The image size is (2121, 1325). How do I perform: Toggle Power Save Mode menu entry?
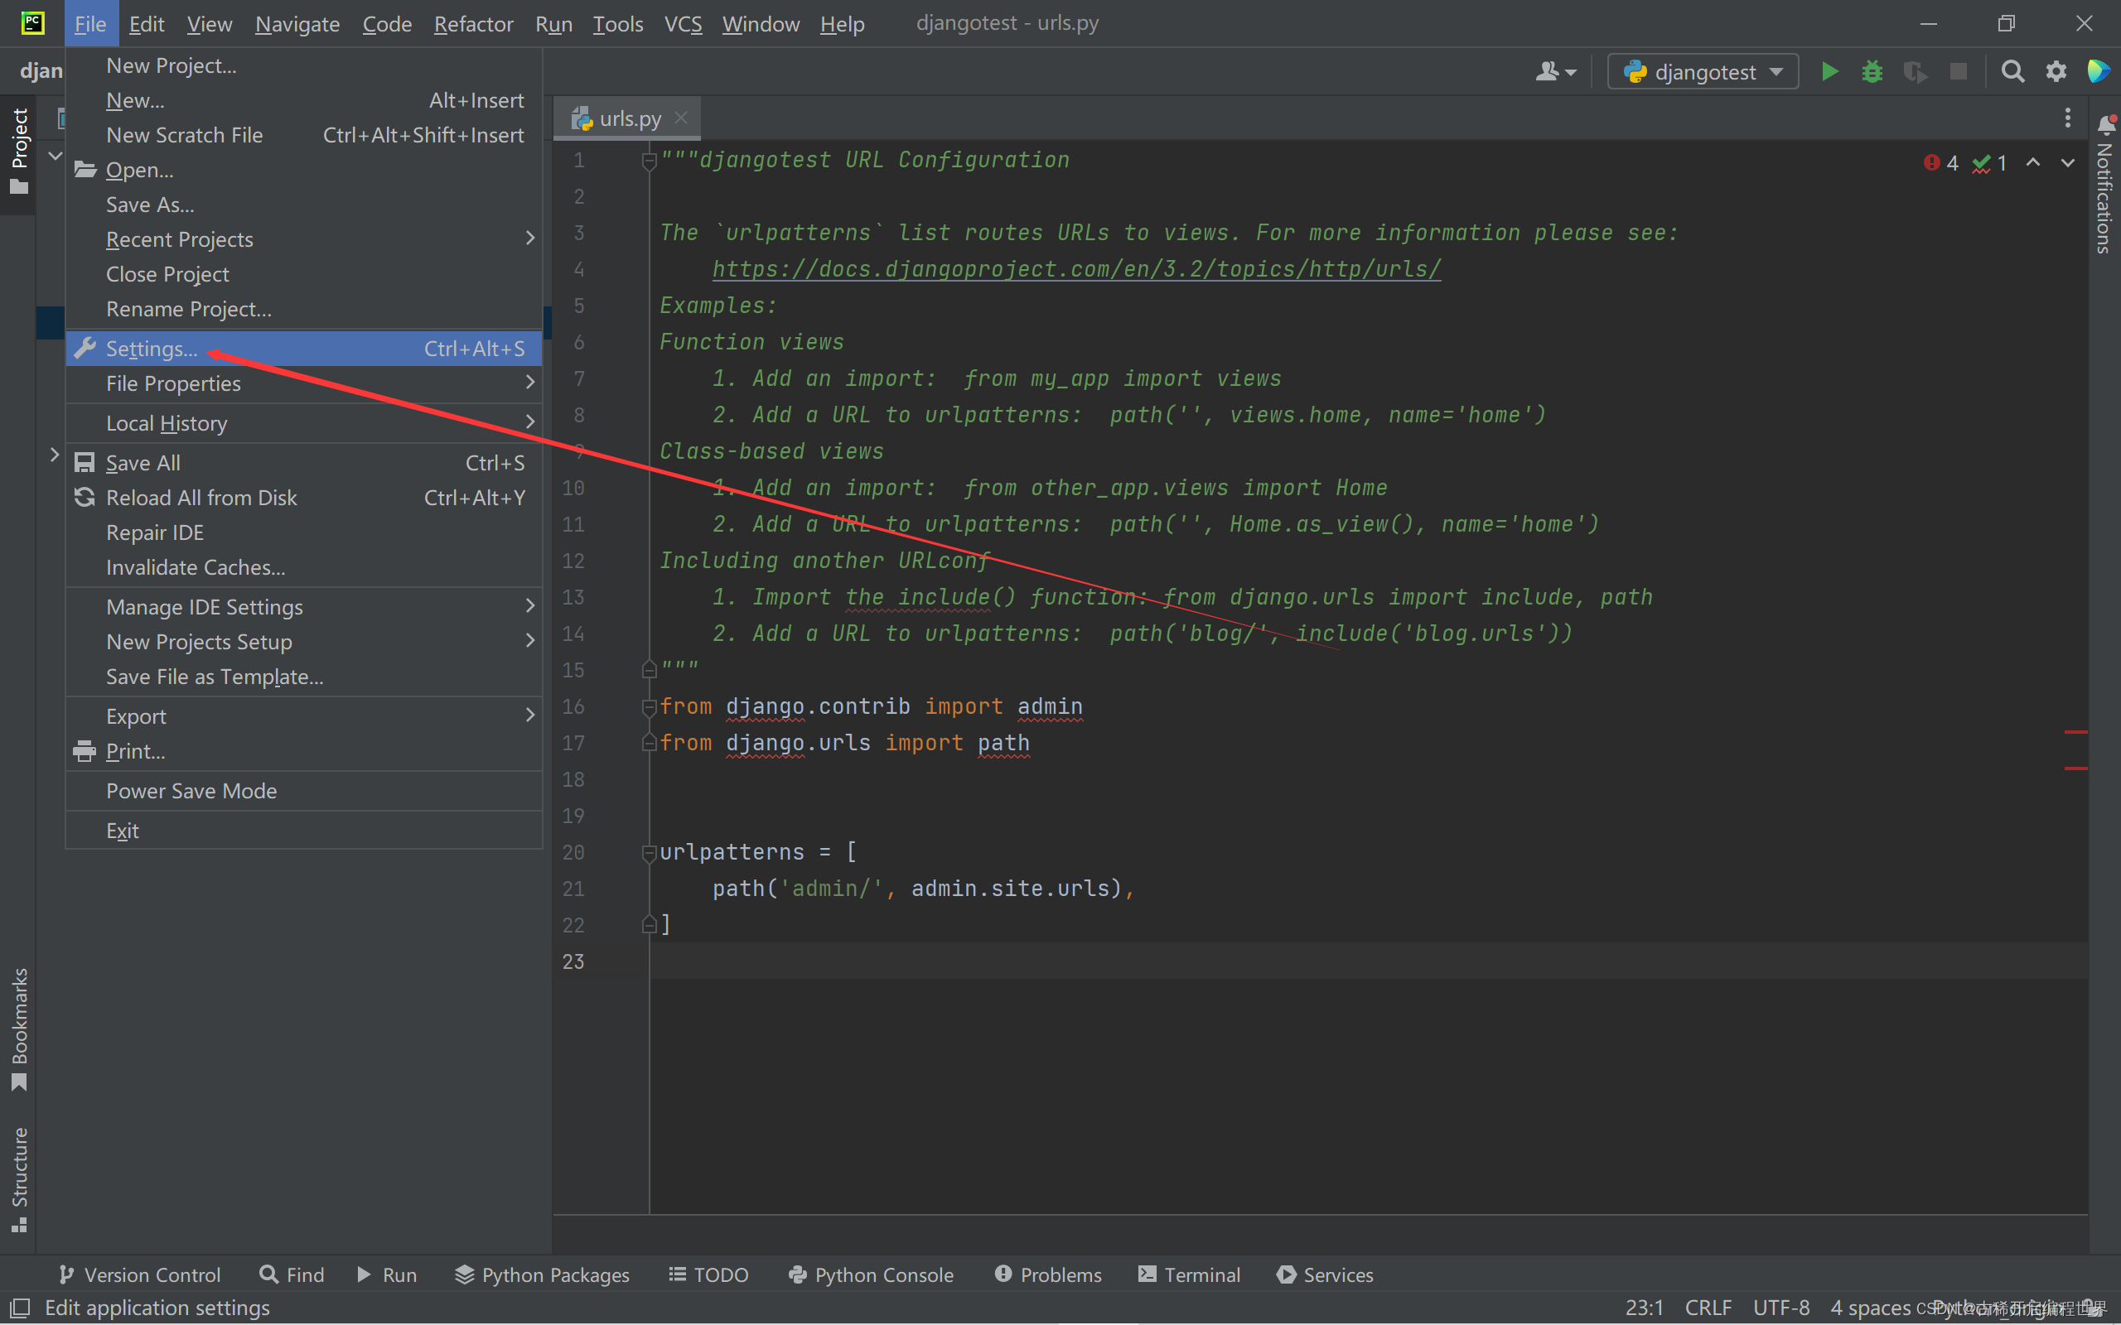(304, 790)
